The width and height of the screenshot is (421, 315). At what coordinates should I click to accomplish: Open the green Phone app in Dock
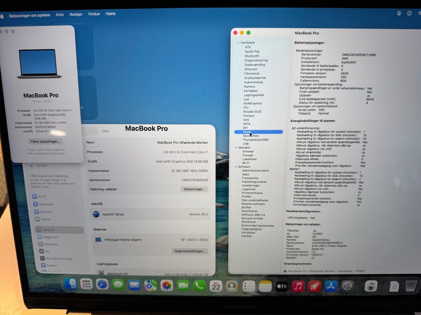(199, 286)
